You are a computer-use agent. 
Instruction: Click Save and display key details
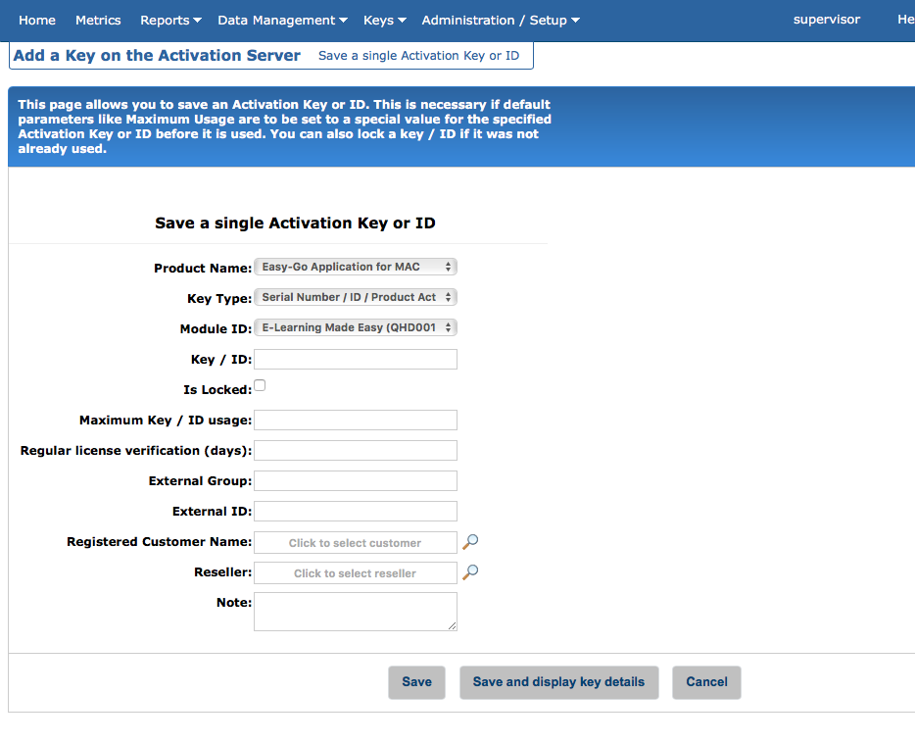pyautogui.click(x=558, y=682)
